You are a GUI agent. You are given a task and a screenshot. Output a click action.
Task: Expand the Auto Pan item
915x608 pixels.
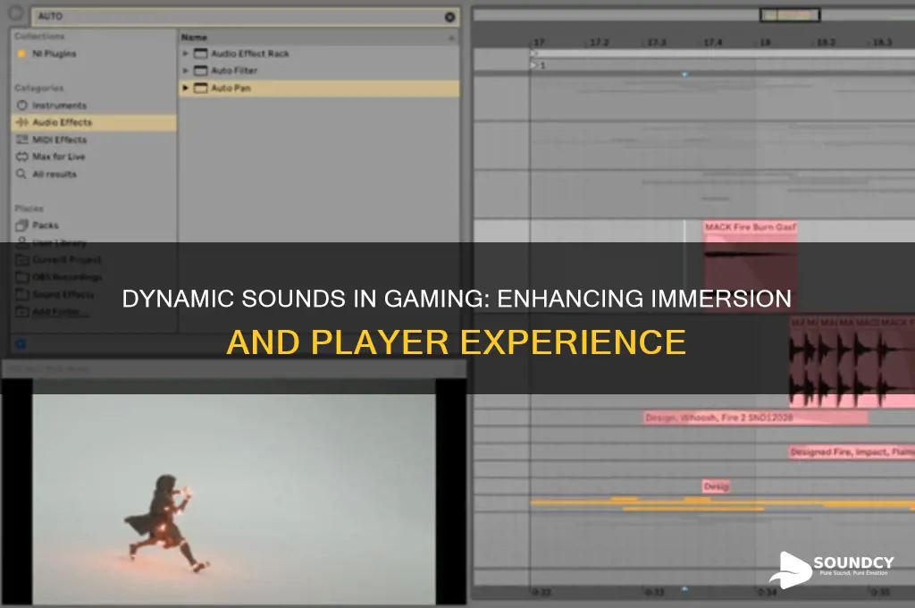click(x=186, y=88)
